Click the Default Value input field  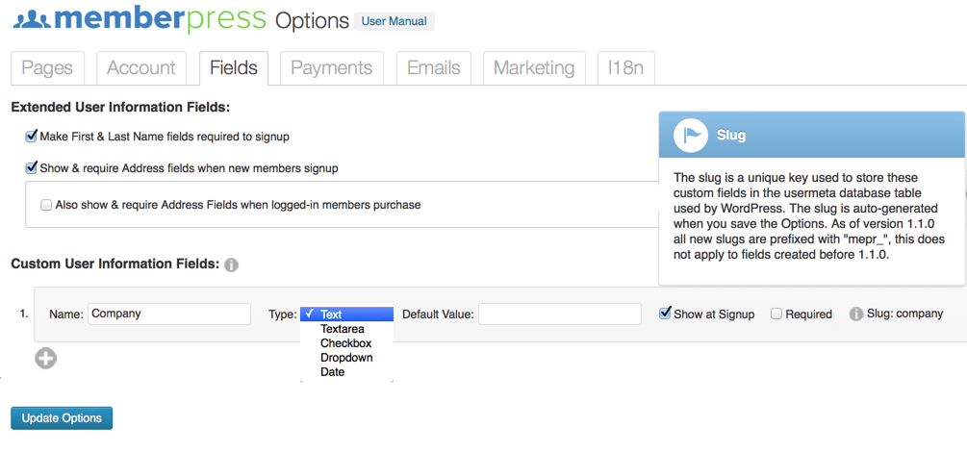coord(560,314)
